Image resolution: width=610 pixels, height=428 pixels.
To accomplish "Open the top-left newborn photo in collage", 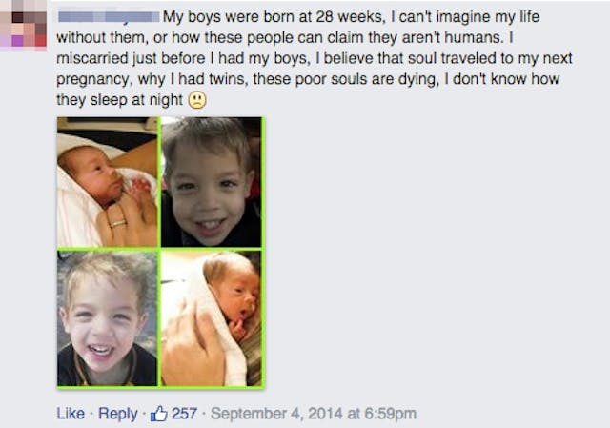I will (x=108, y=182).
